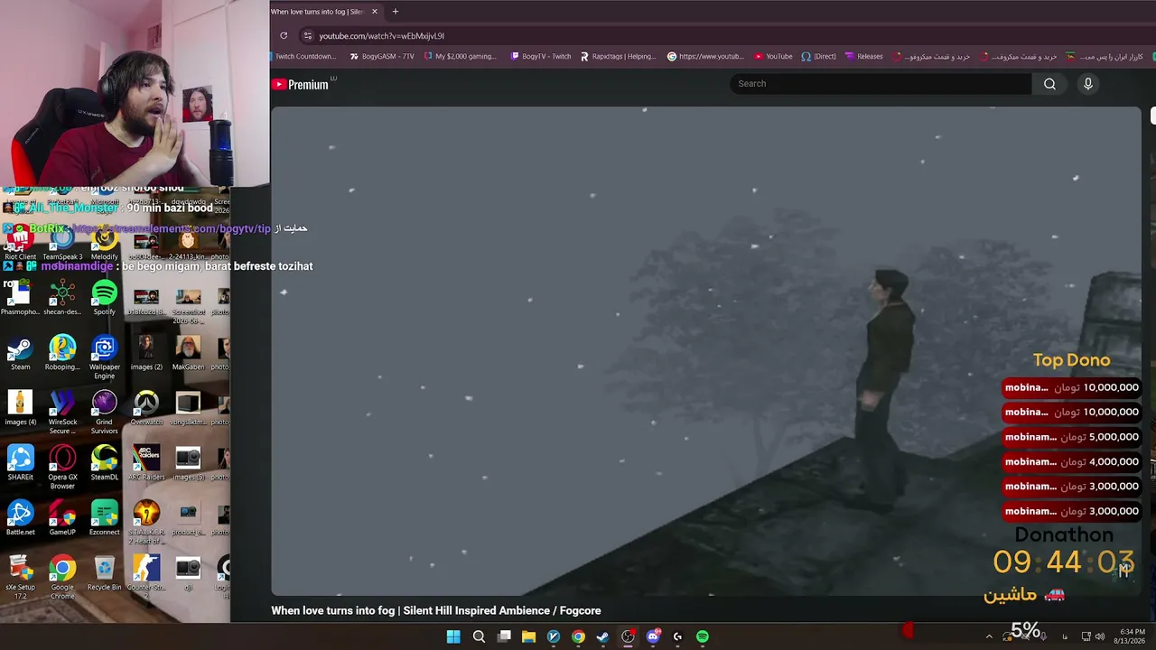Launch TeamSpeak 3 from the desktop
1156x650 pixels.
(62, 244)
